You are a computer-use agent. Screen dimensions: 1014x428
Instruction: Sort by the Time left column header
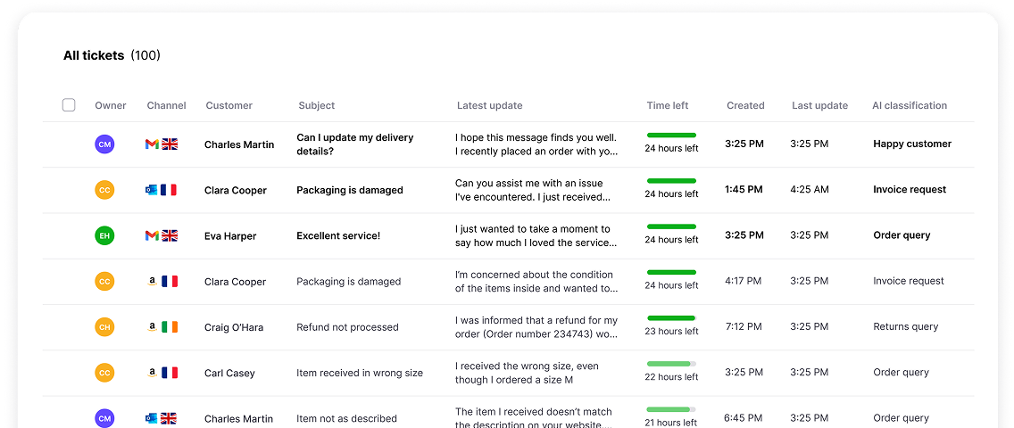point(668,105)
